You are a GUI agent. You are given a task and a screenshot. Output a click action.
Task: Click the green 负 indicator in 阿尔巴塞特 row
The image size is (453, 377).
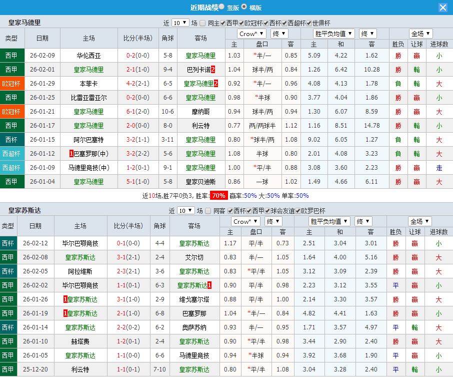pyautogui.click(x=397, y=140)
